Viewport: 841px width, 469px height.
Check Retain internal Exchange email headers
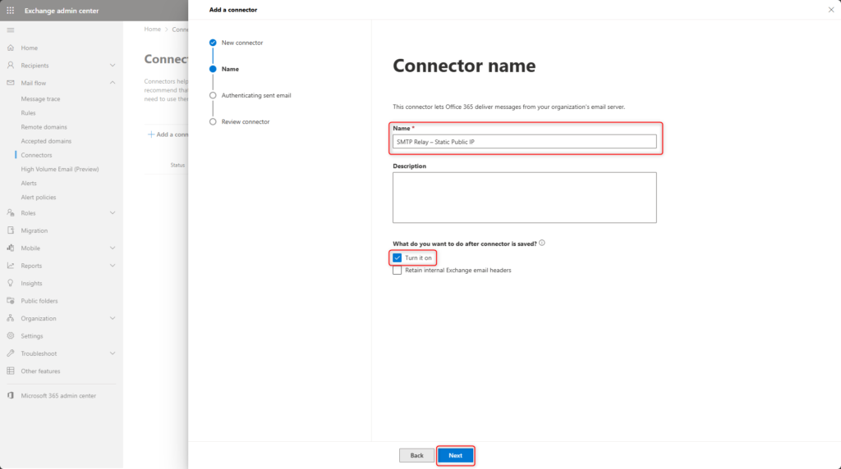pos(397,271)
